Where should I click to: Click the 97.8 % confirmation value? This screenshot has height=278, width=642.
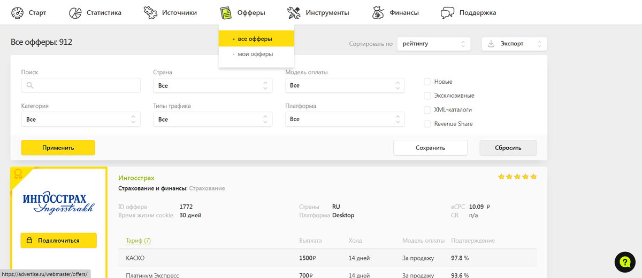point(460,258)
